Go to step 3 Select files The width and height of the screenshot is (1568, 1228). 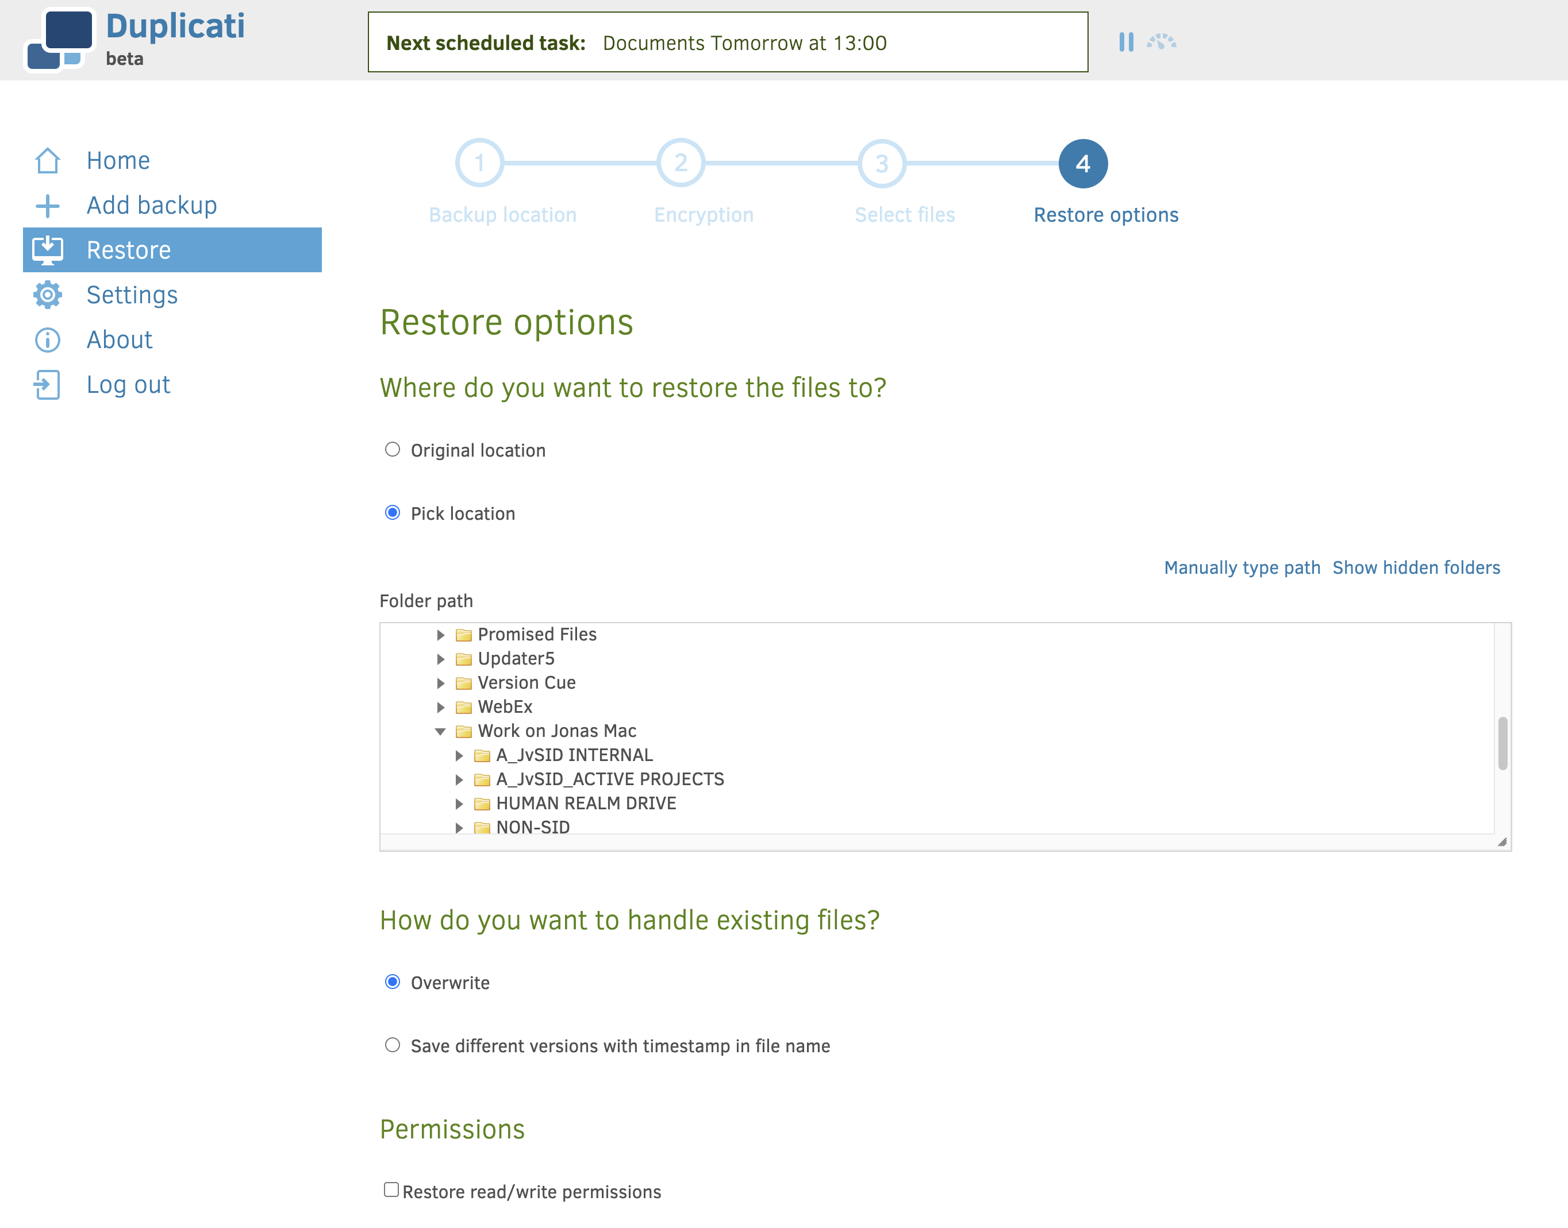point(882,163)
